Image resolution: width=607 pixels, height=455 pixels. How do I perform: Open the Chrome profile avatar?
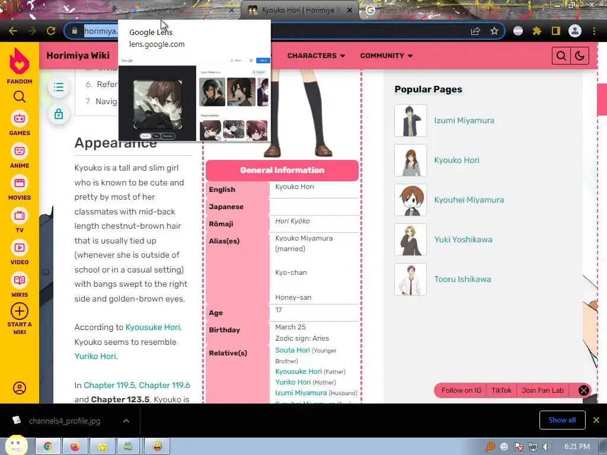click(x=575, y=31)
